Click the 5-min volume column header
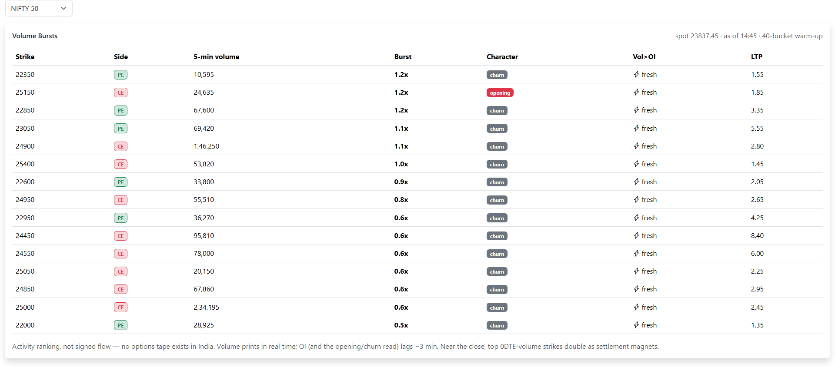The width and height of the screenshot is (835, 367). (216, 57)
